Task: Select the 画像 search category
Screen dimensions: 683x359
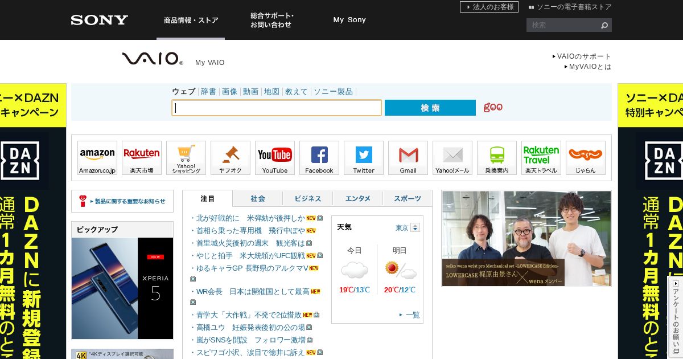Action: tap(229, 91)
